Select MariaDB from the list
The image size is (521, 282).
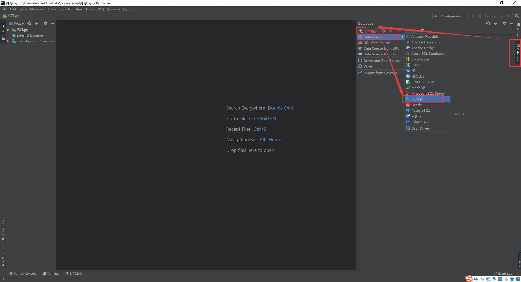(x=427, y=88)
